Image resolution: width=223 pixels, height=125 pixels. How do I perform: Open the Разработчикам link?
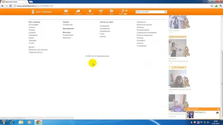(x=143, y=30)
